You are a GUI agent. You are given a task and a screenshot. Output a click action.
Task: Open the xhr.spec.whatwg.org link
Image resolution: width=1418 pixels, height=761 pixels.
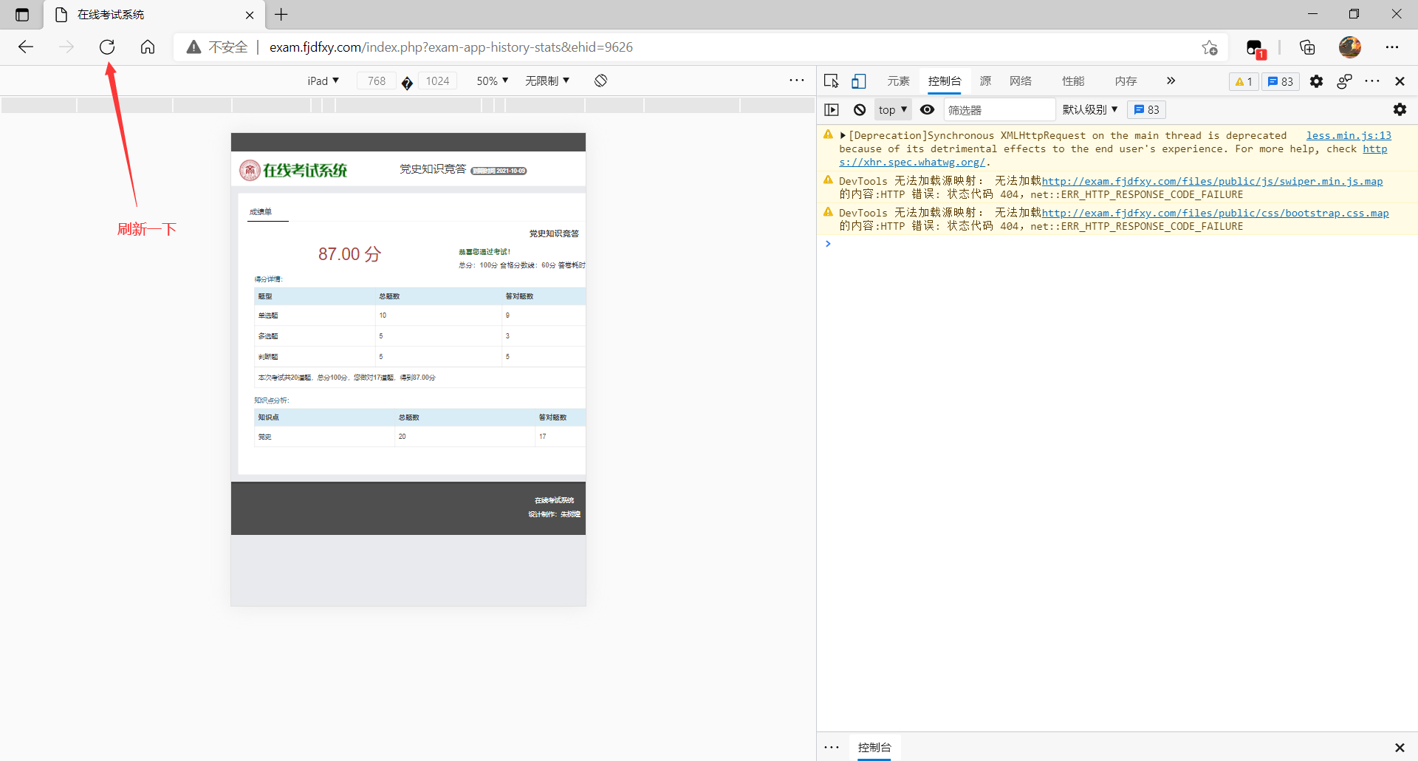pyautogui.click(x=912, y=163)
